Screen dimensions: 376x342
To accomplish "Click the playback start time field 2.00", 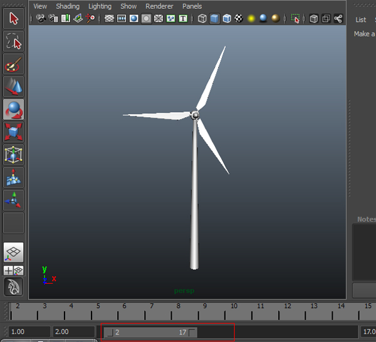I will click(x=73, y=332).
